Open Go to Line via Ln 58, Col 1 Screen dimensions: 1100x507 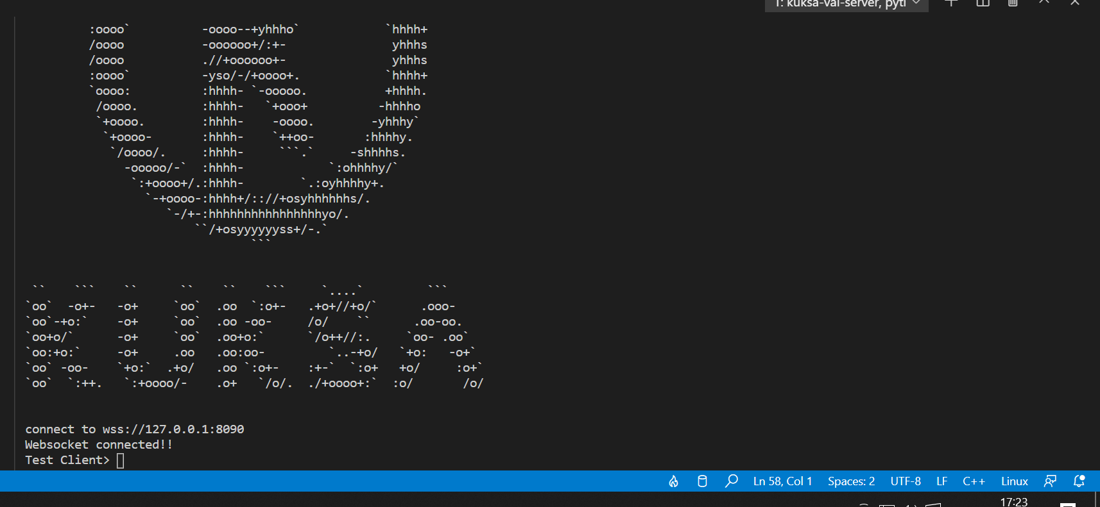pos(782,481)
